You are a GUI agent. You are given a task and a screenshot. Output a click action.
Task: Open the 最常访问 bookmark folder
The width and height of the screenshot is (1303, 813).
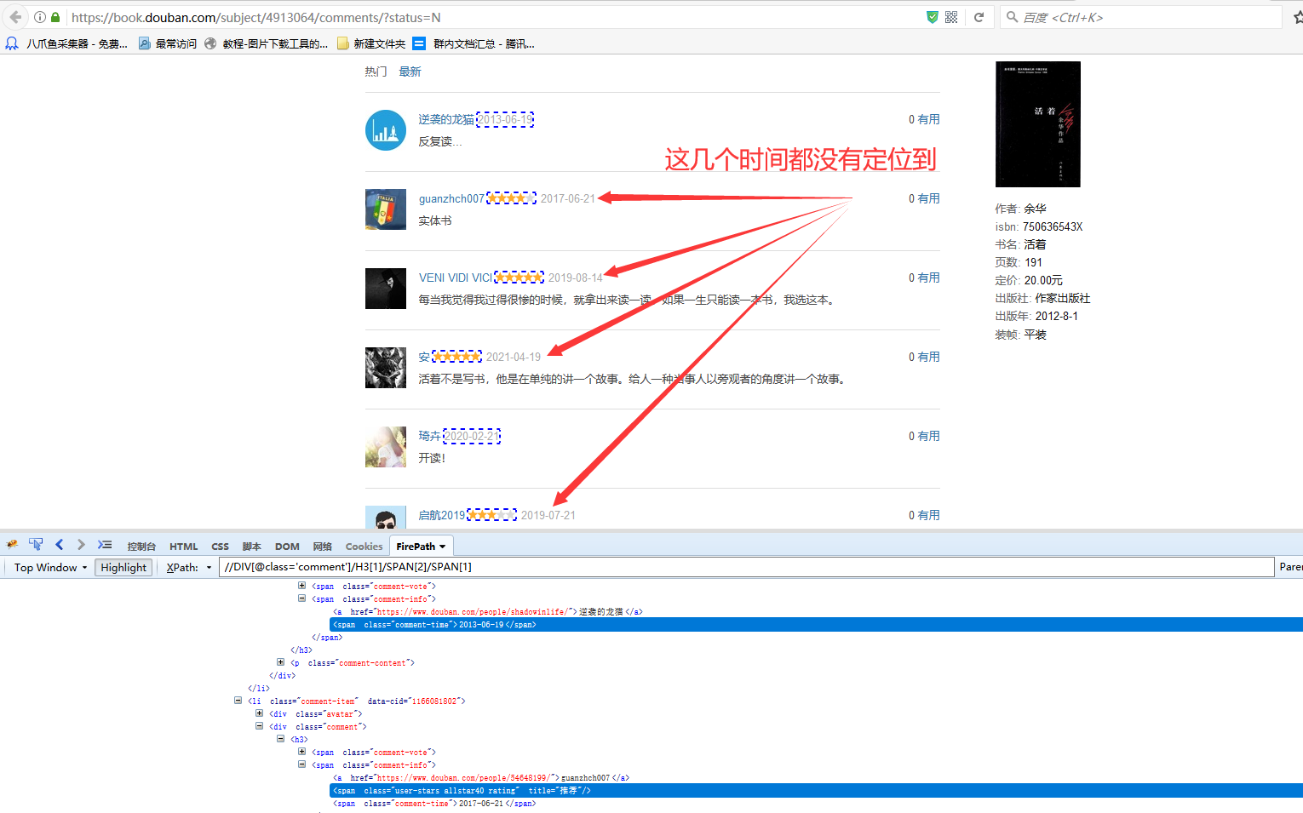[x=168, y=43]
